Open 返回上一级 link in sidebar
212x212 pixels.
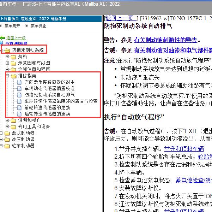(16, 38)
